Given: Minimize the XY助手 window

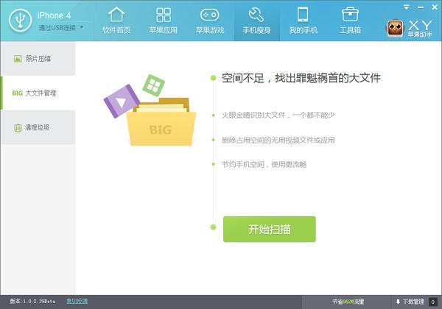Looking at the screenshot, I should tap(421, 7).
